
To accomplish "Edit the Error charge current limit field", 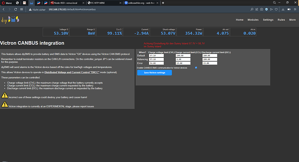I will coord(183,63).
